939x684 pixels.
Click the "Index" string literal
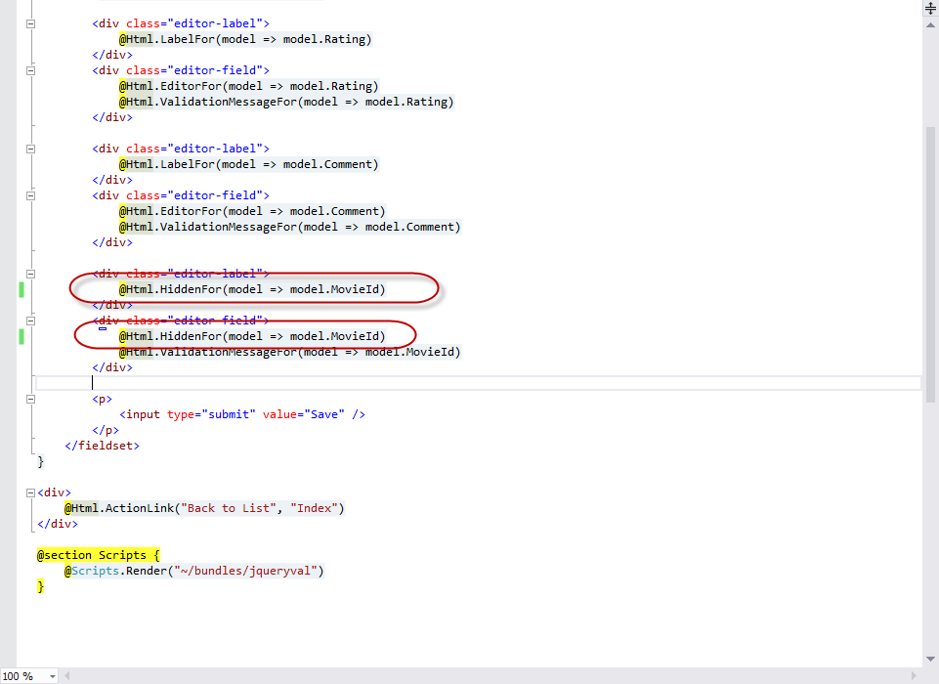point(314,508)
